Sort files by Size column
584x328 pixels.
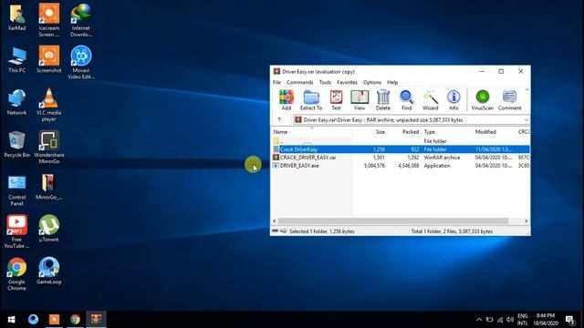point(370,131)
